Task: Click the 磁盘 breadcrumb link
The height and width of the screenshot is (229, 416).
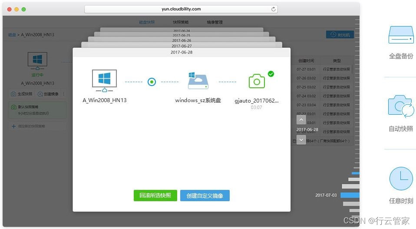Action: coord(12,35)
